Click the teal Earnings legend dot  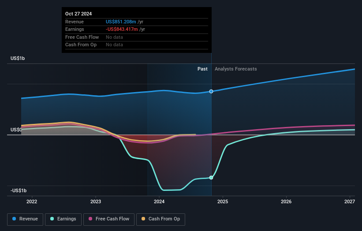tap(52, 219)
